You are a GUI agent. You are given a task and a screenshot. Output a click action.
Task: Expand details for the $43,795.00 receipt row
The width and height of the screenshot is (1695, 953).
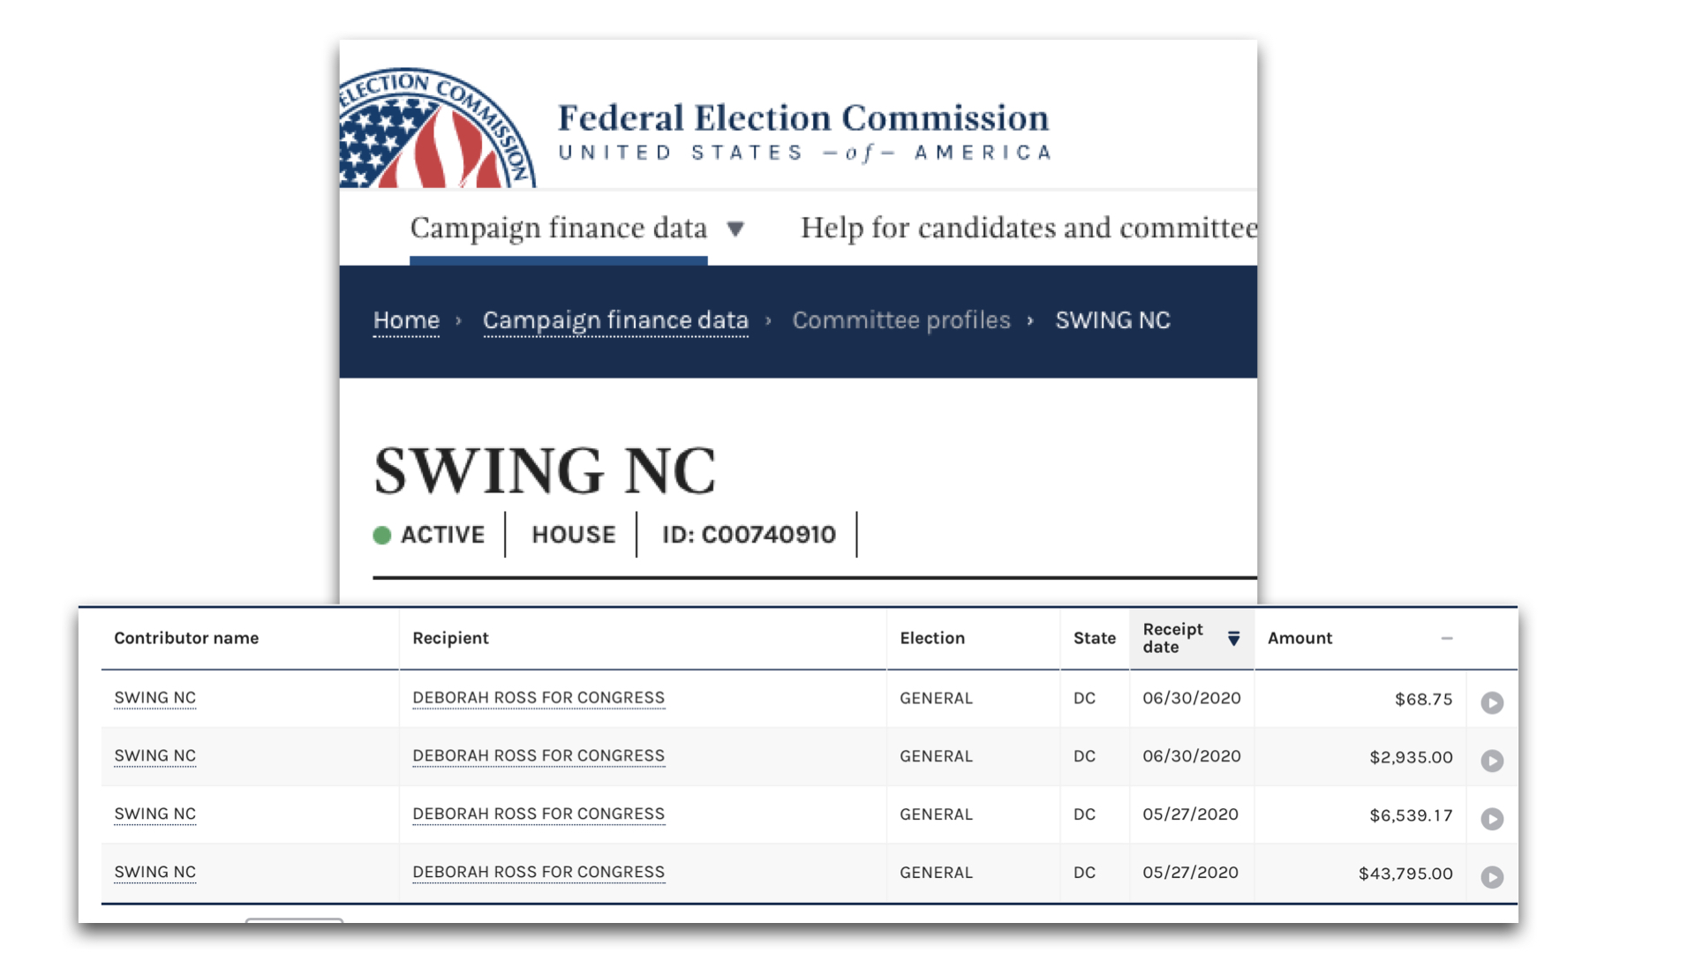1493,877
